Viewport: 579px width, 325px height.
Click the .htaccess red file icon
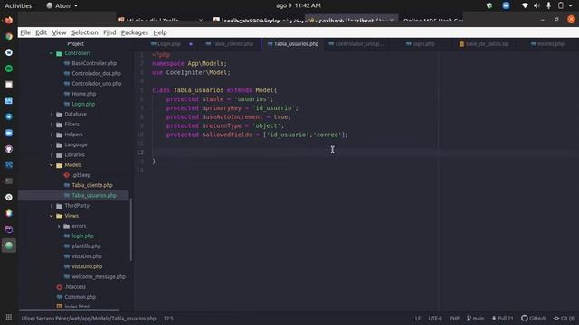point(59,287)
